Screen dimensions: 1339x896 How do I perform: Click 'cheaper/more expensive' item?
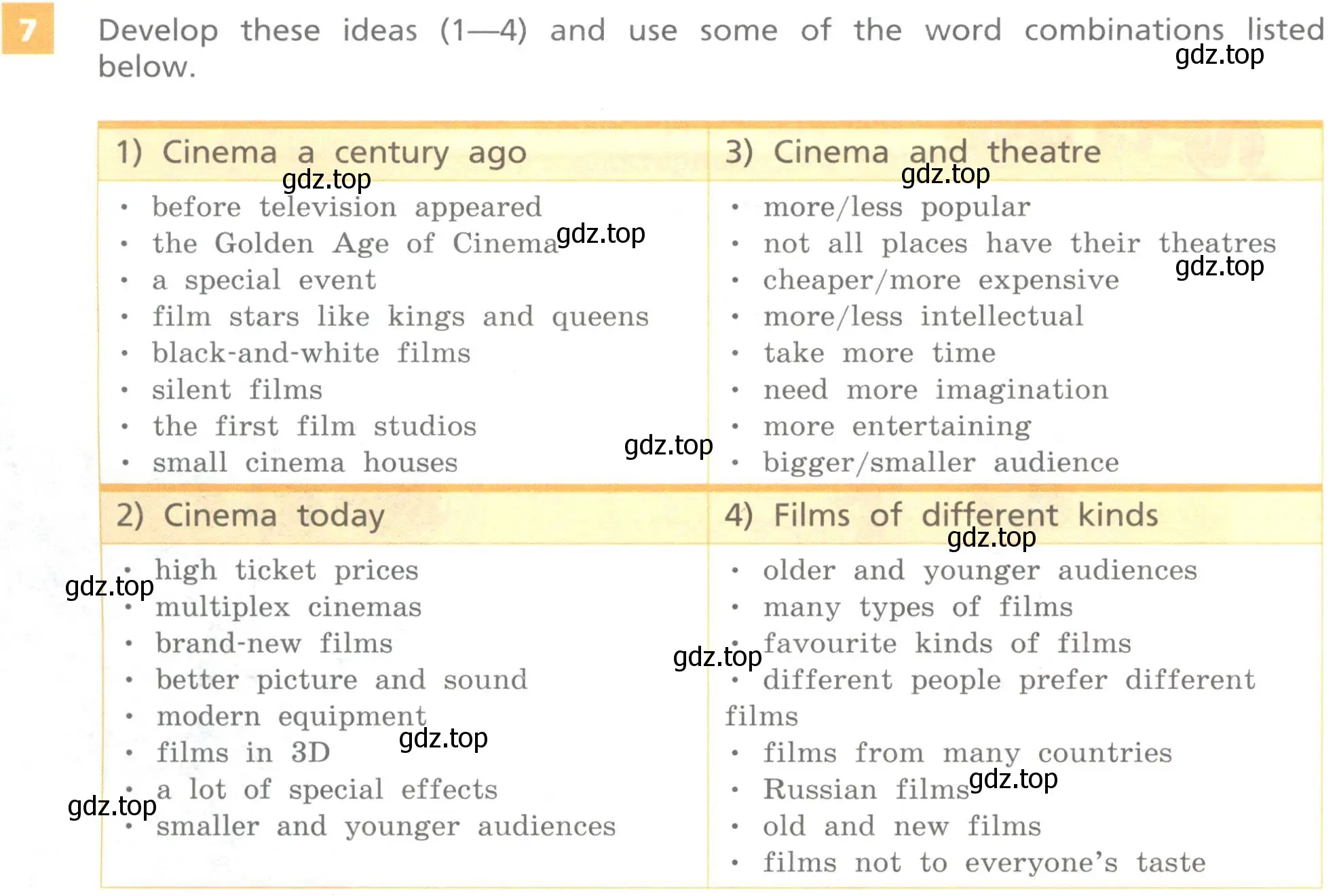941,279
